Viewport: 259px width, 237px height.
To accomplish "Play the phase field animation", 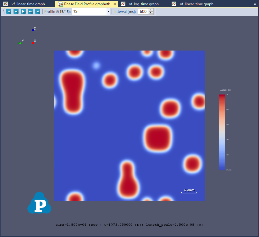I will (x=23, y=11).
